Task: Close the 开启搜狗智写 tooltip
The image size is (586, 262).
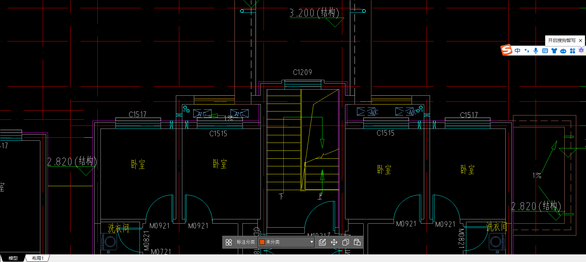Action: pos(581,41)
